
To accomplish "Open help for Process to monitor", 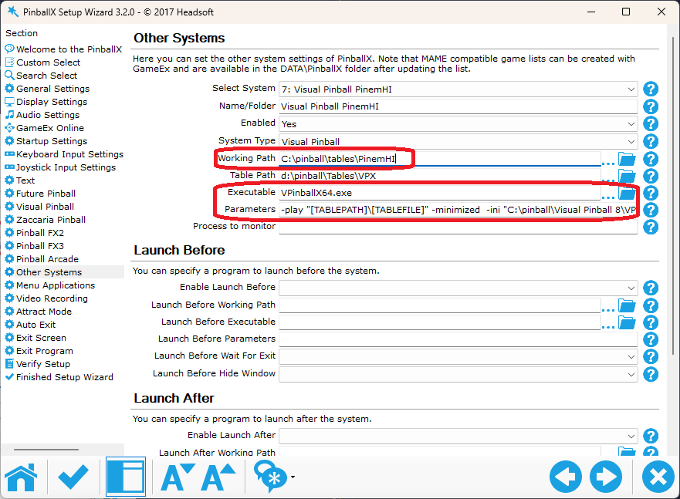I will [x=651, y=227].
